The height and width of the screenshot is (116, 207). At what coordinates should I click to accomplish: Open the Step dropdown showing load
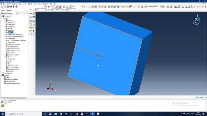pos(71,10)
